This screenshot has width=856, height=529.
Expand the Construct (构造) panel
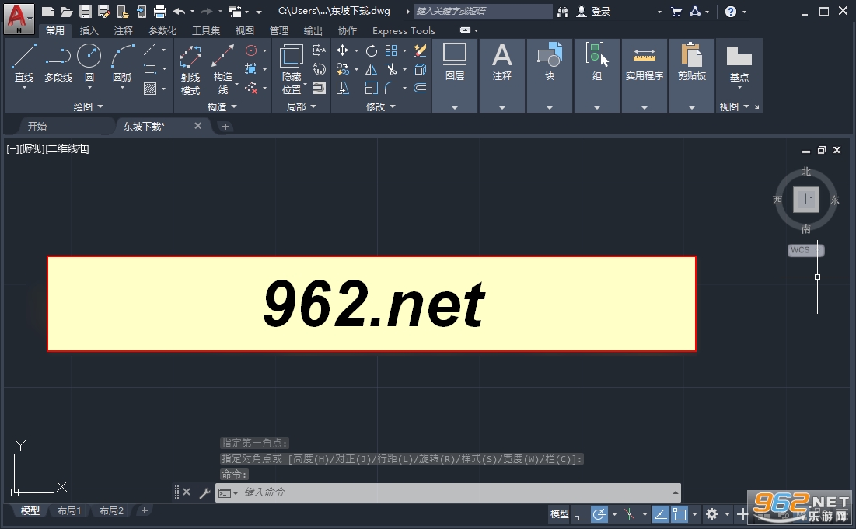pyautogui.click(x=222, y=107)
